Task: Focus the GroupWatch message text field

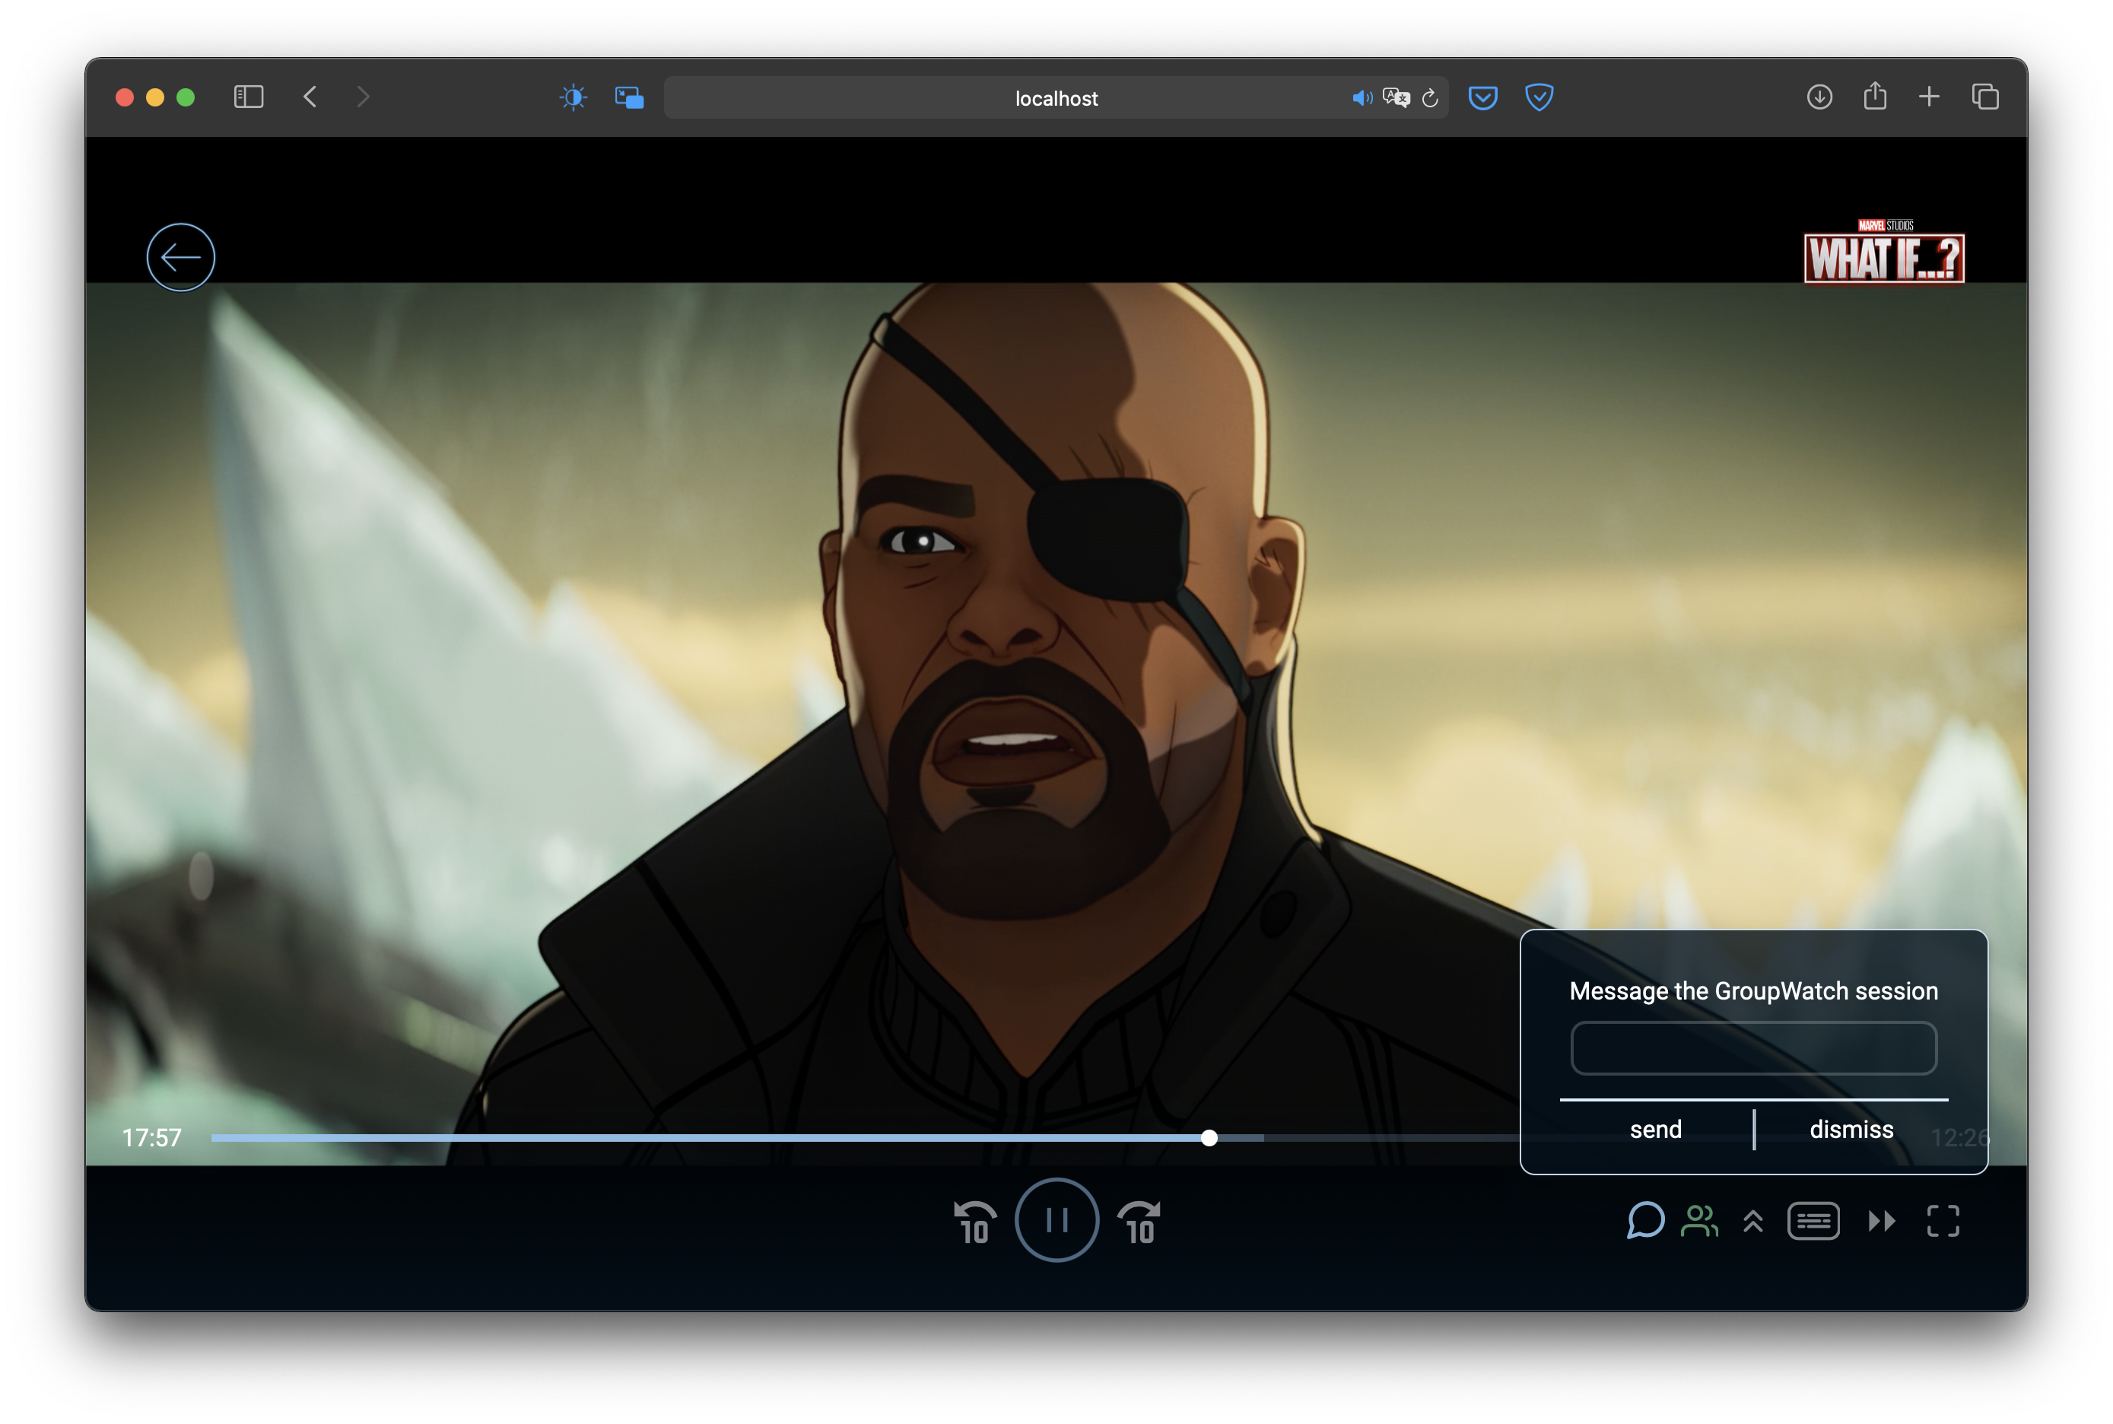Action: pos(1752,1048)
